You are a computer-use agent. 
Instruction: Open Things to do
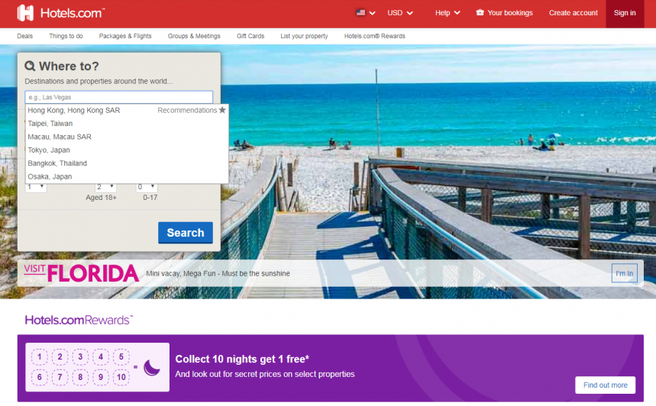click(x=66, y=36)
